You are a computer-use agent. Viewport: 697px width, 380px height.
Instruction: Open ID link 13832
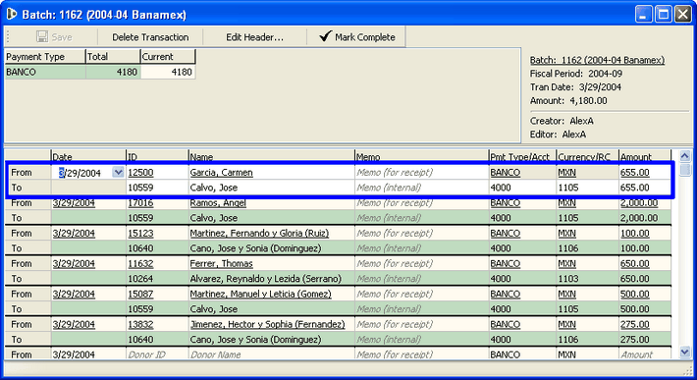pos(140,324)
